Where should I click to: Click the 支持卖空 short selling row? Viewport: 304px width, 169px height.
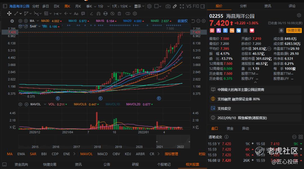click(255, 108)
